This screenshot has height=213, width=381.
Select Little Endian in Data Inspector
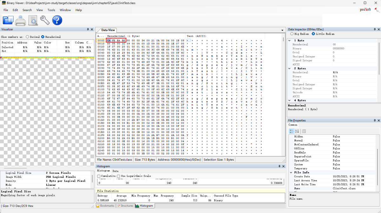tap(323, 34)
